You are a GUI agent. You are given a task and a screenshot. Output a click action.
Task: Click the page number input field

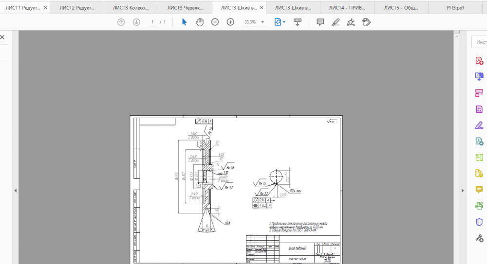(x=153, y=22)
